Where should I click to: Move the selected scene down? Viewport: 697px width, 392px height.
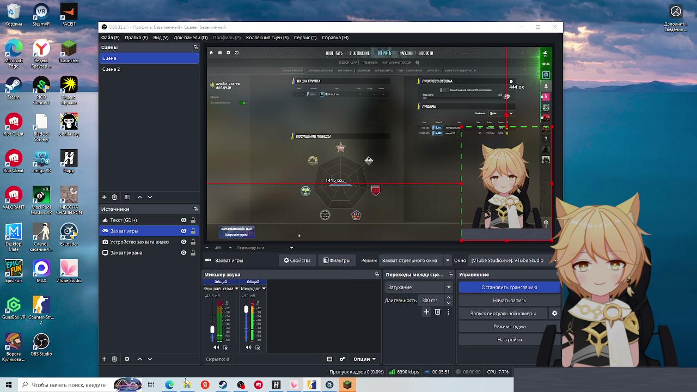point(150,197)
